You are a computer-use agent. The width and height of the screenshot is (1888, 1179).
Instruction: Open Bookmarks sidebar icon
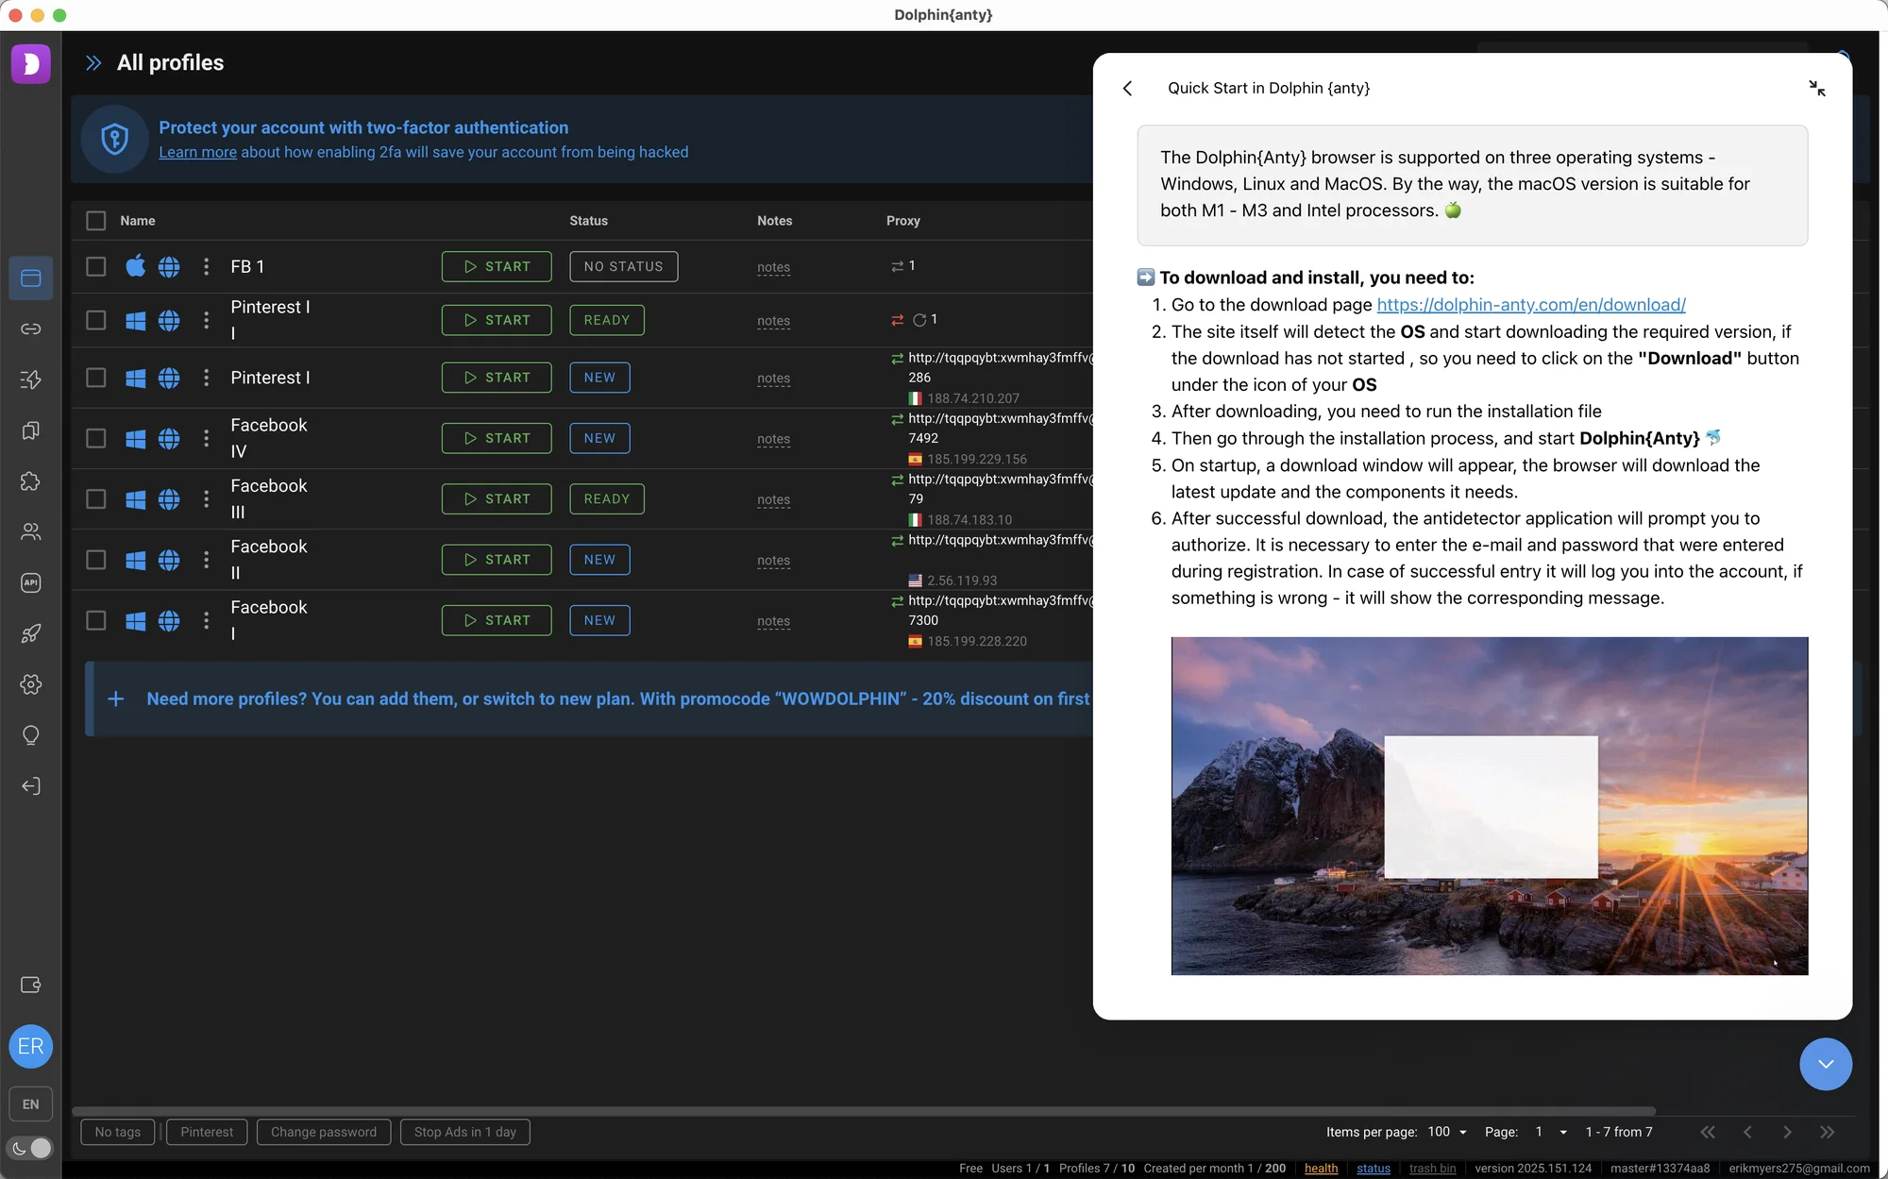(x=30, y=430)
